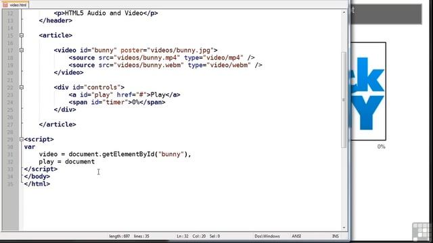
Task: Click the closing </header> tag
Action: point(55,20)
